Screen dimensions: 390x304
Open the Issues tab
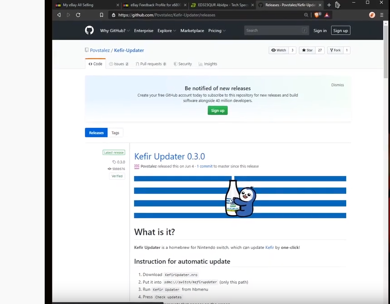[119, 64]
